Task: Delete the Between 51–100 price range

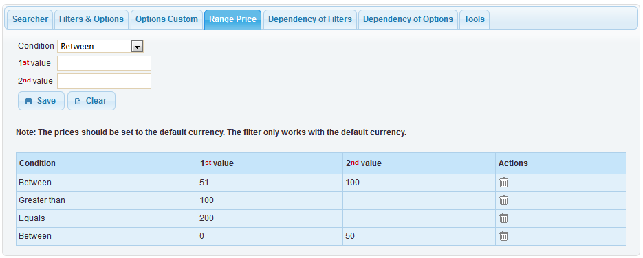Action: click(x=503, y=183)
